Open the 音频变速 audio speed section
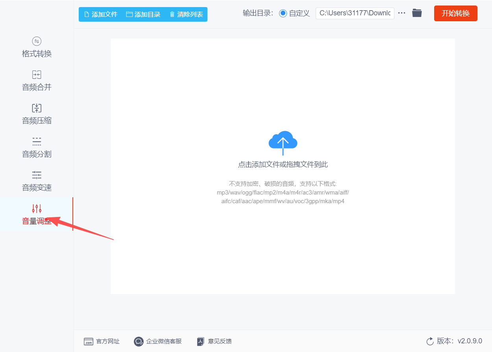 (x=37, y=182)
